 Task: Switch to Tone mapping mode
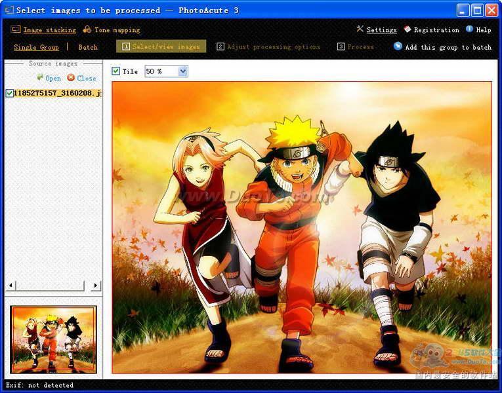117,30
